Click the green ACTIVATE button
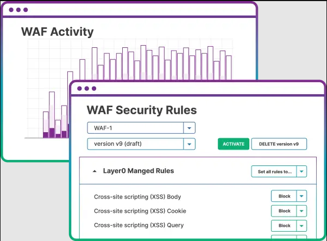The width and height of the screenshot is (327, 241). click(233, 144)
